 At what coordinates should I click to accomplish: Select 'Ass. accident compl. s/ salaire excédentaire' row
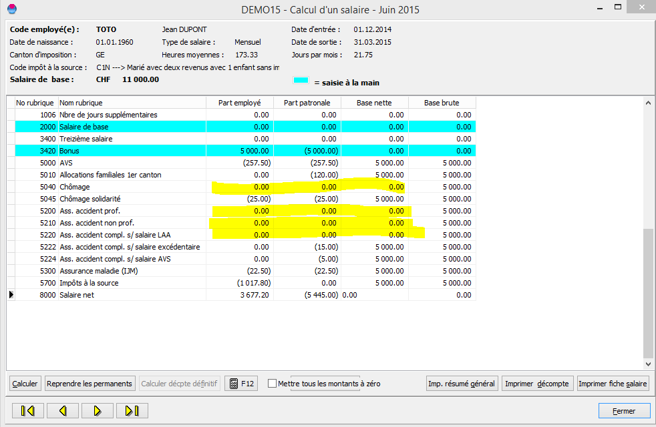[x=245, y=247]
